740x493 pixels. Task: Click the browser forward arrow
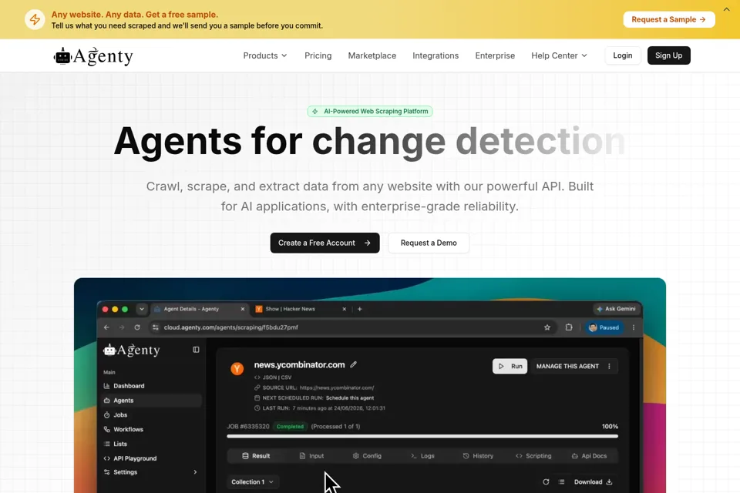click(122, 327)
